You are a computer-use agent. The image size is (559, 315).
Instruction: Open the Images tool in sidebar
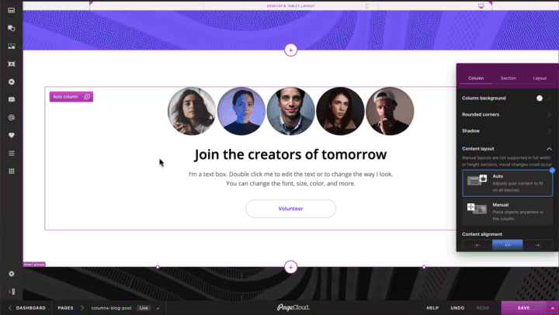[12, 46]
